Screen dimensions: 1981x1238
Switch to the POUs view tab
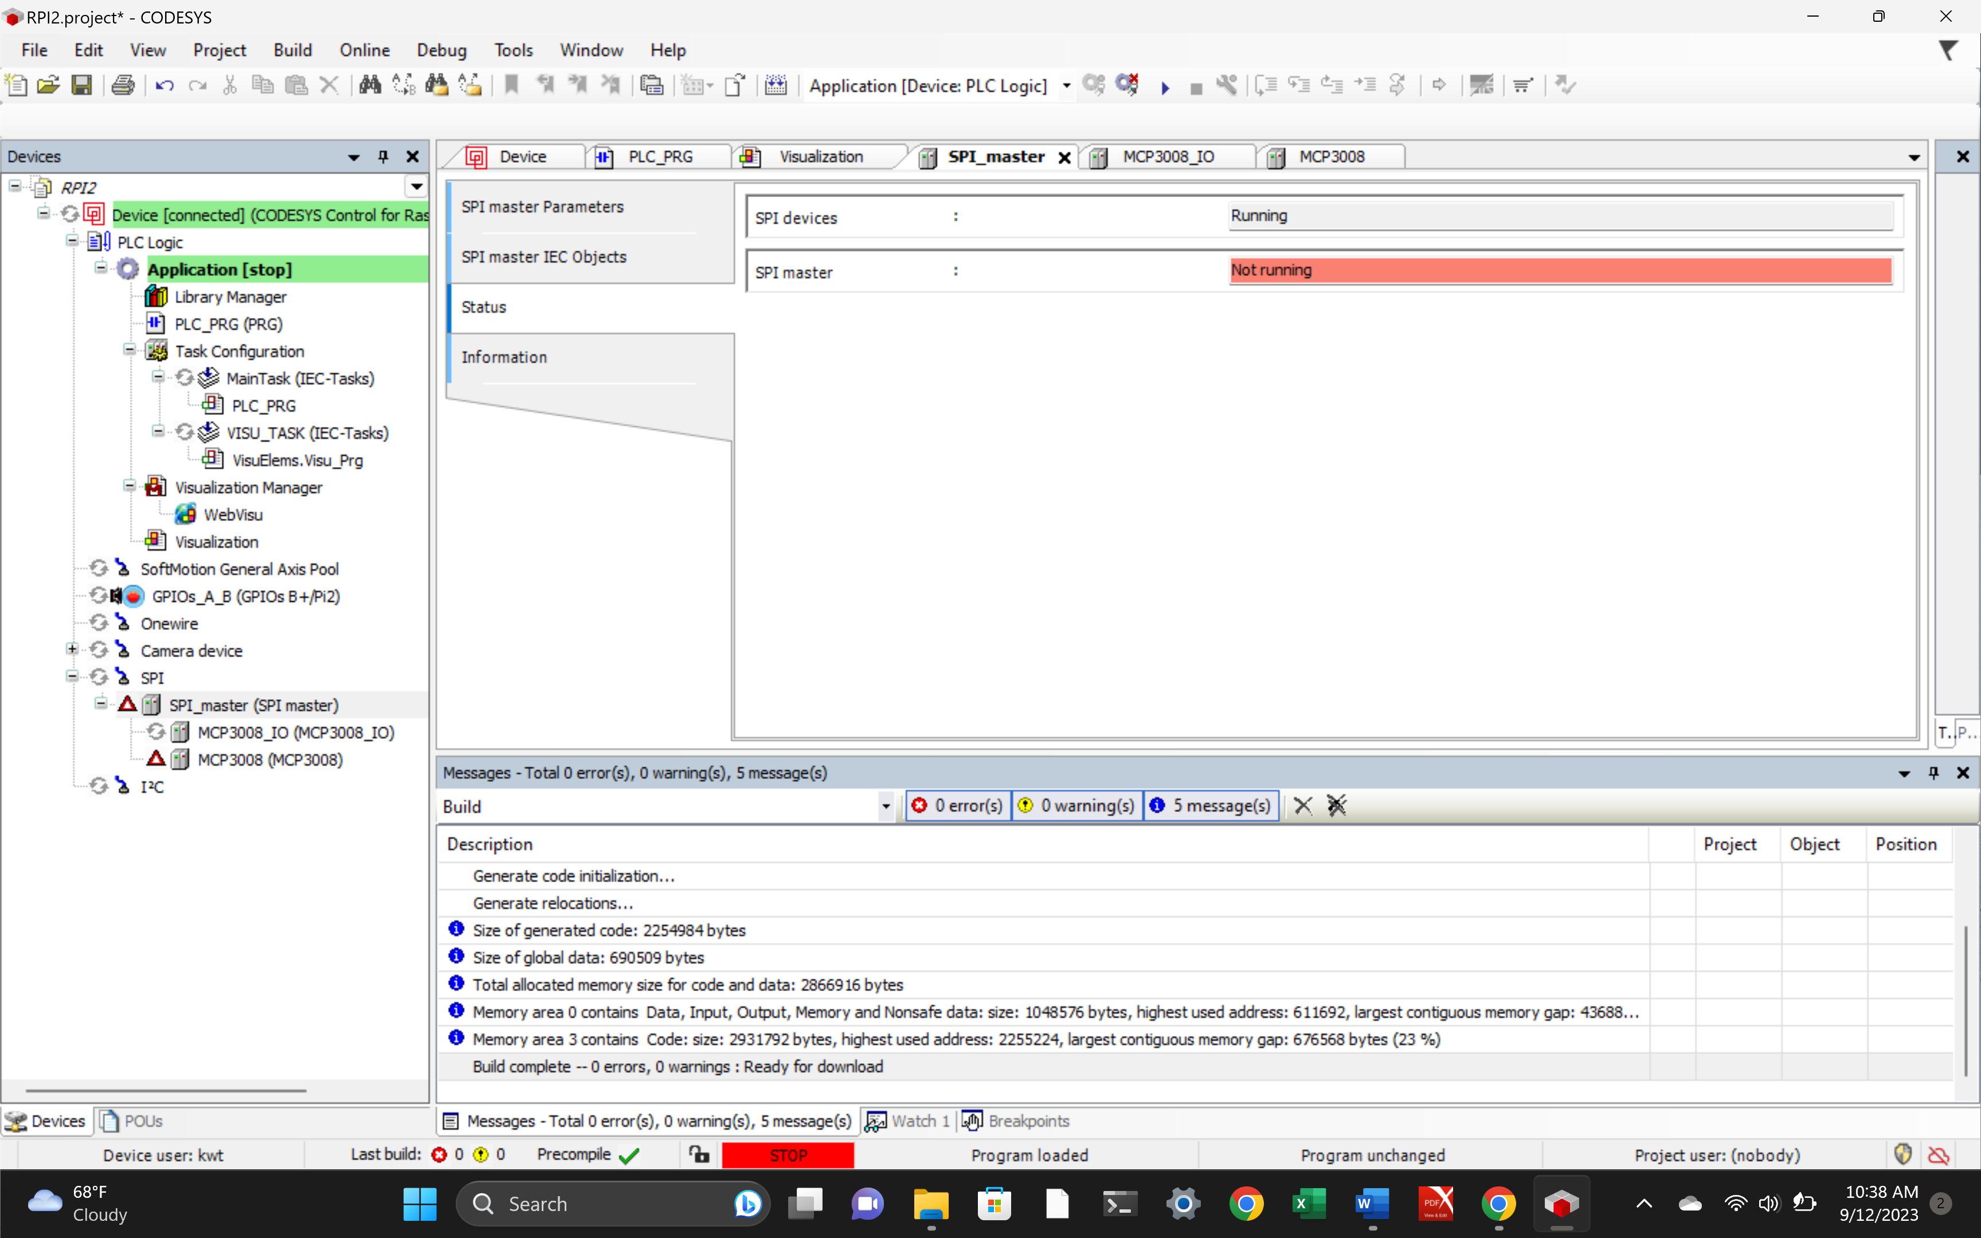(131, 1121)
